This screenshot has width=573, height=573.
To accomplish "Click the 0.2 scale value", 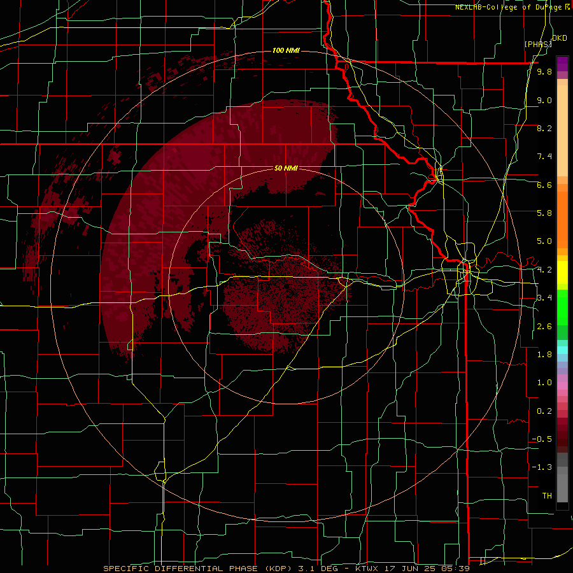I will click(x=544, y=411).
